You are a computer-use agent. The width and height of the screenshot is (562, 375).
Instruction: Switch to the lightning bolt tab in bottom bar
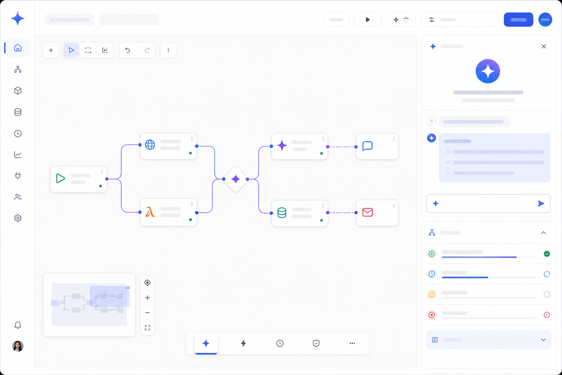click(243, 343)
